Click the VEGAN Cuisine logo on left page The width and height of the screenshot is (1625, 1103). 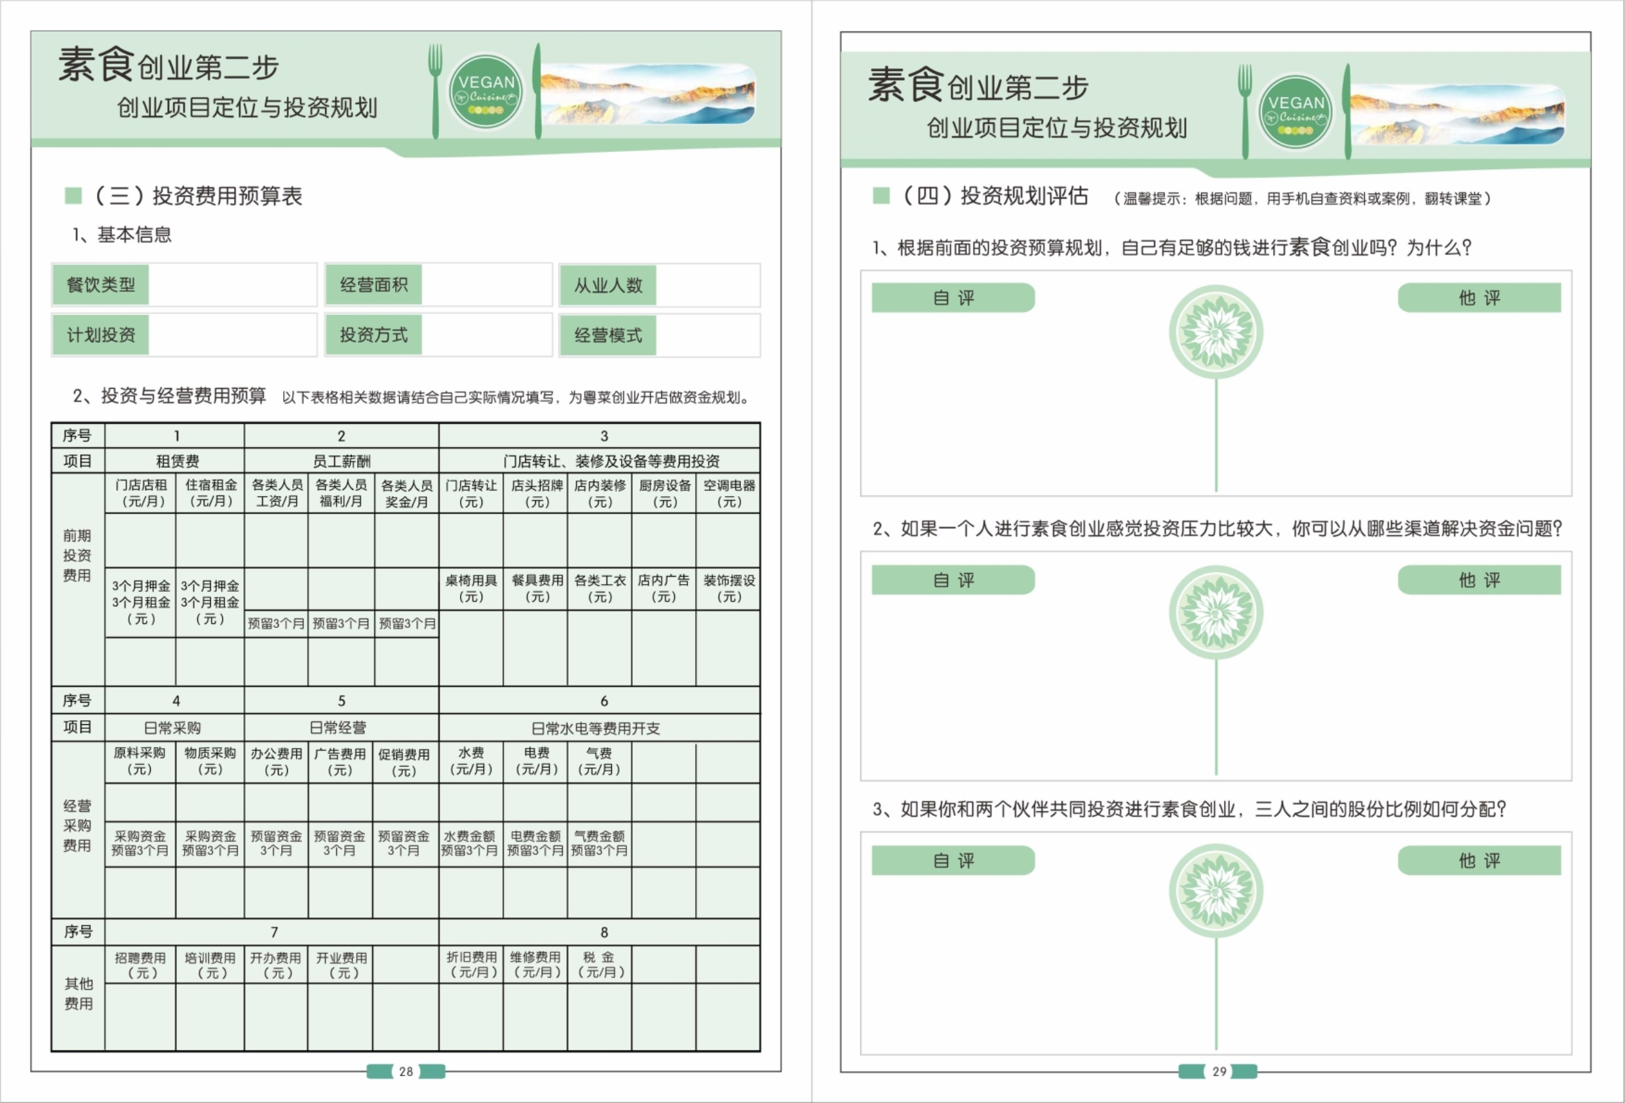[x=486, y=92]
